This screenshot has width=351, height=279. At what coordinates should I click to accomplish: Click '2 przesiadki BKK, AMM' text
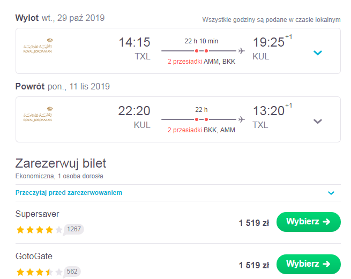click(201, 130)
